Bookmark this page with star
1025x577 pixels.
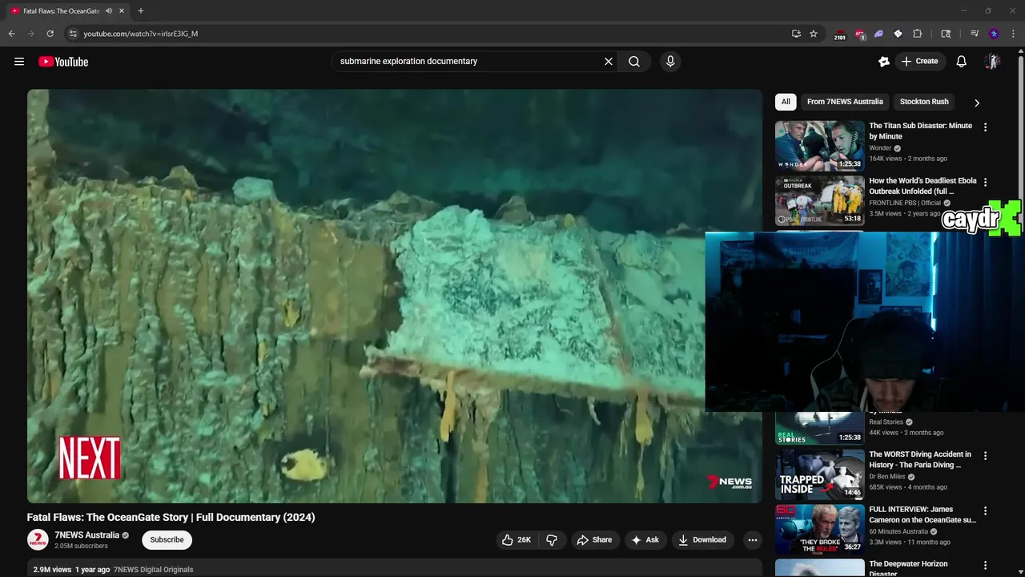(814, 34)
